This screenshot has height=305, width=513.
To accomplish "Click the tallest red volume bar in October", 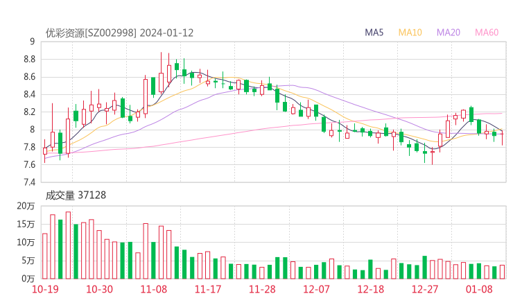I will point(68,245).
